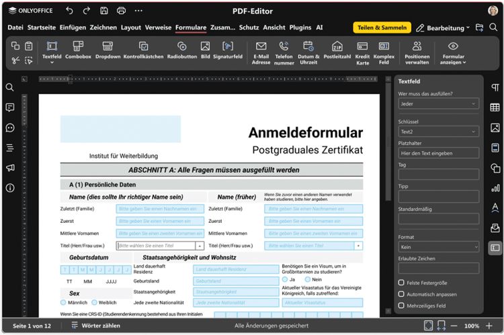Click the Geburtsland form field
Screen dimensions: 504x335
(x=236, y=281)
